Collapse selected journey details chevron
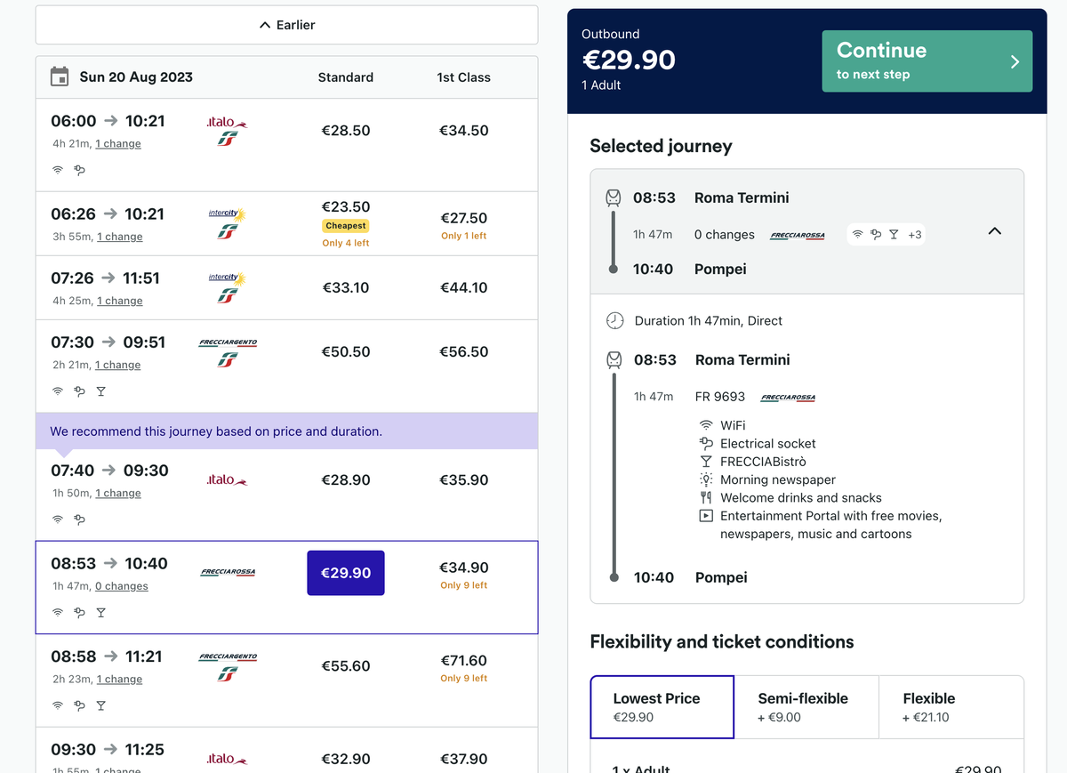The image size is (1067, 773). [x=995, y=231]
